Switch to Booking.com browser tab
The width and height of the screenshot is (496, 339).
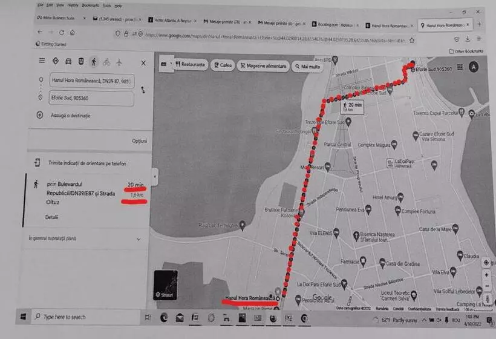point(336,24)
